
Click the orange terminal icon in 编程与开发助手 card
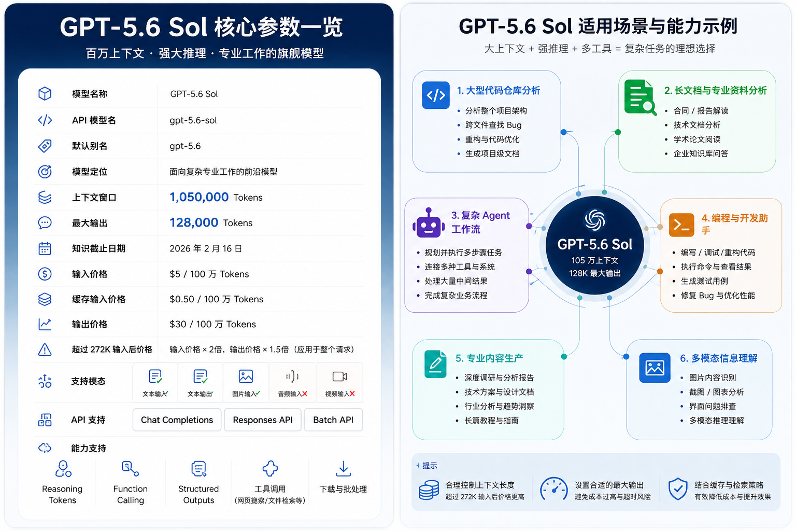tap(681, 225)
